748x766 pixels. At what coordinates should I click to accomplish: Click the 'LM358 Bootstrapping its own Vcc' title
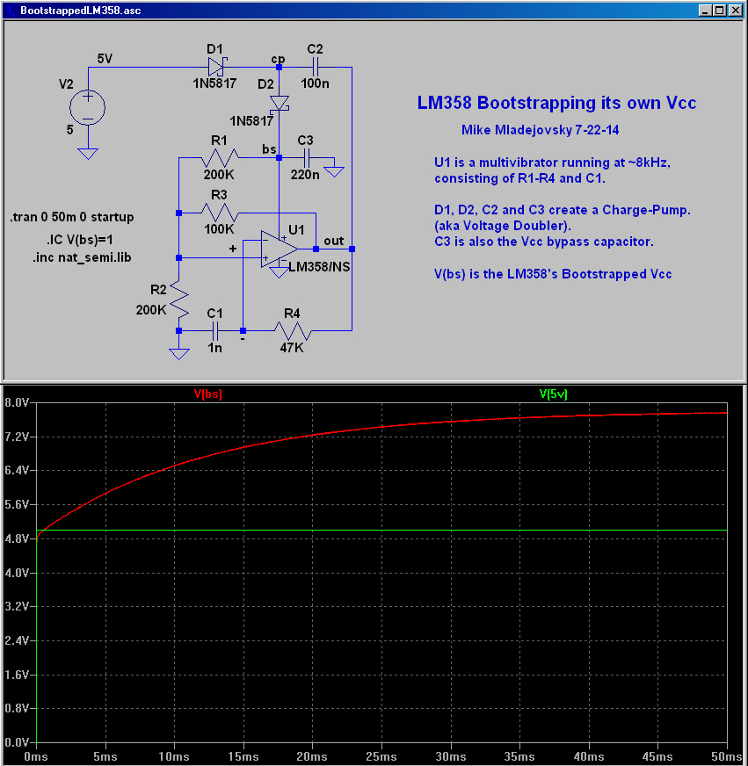(556, 103)
